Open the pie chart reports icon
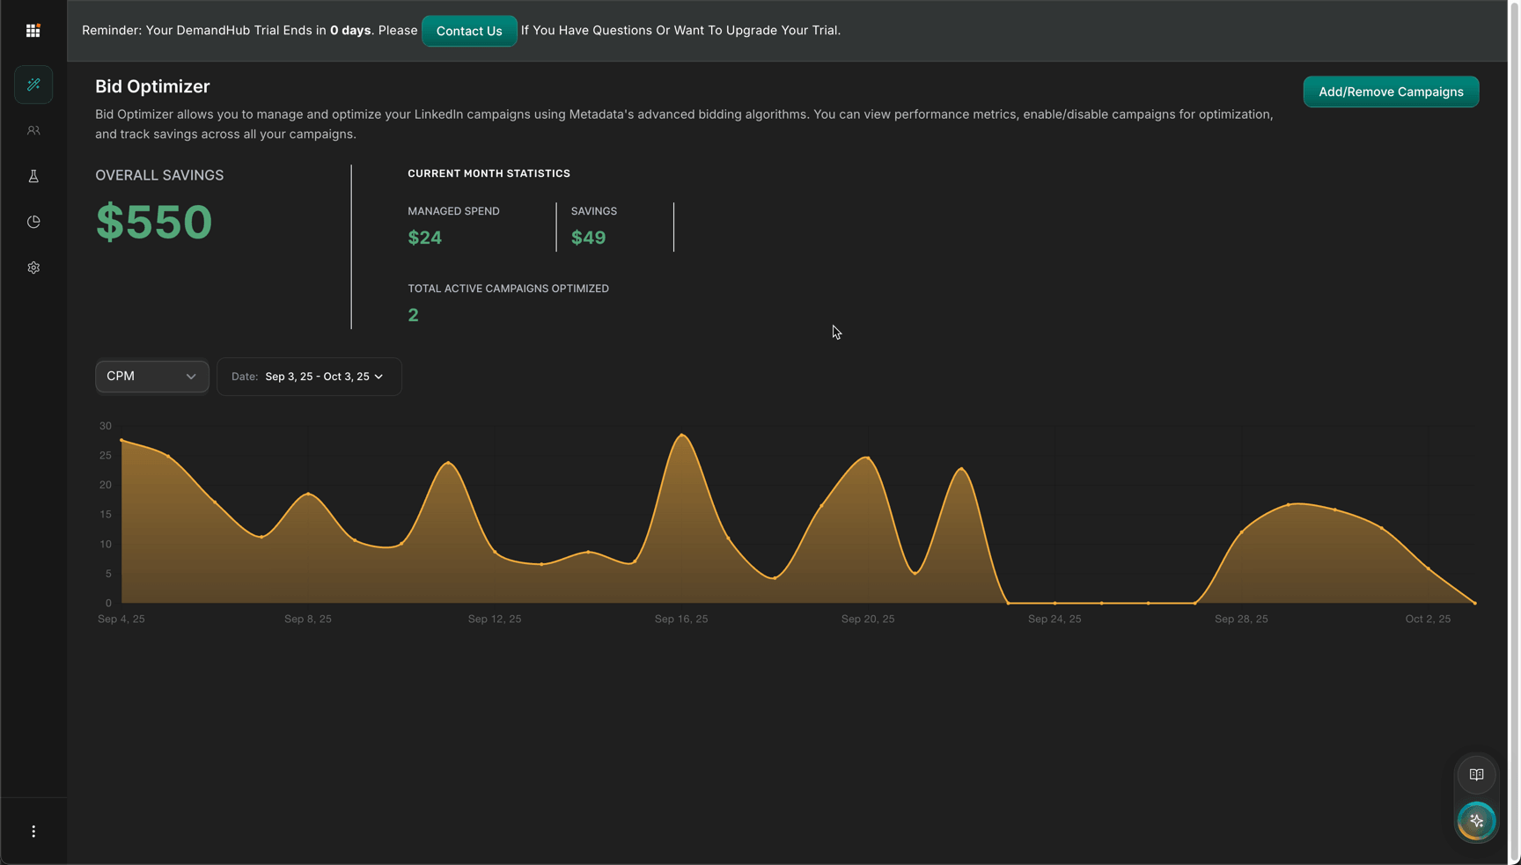The height and width of the screenshot is (865, 1521). click(x=33, y=222)
